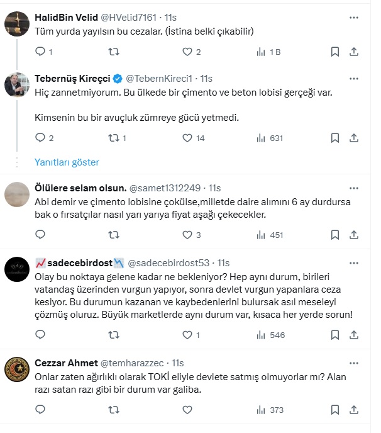
Task: Share the sadecebirdost tweet
Action: tap(354, 335)
